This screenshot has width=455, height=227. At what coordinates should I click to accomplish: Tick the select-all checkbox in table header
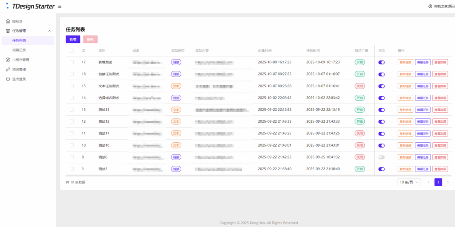point(72,51)
